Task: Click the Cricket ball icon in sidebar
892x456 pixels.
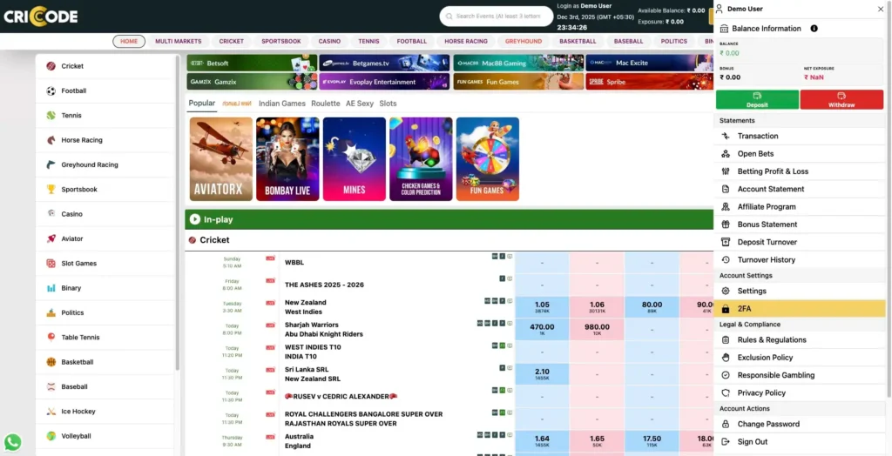Action: 51,66
